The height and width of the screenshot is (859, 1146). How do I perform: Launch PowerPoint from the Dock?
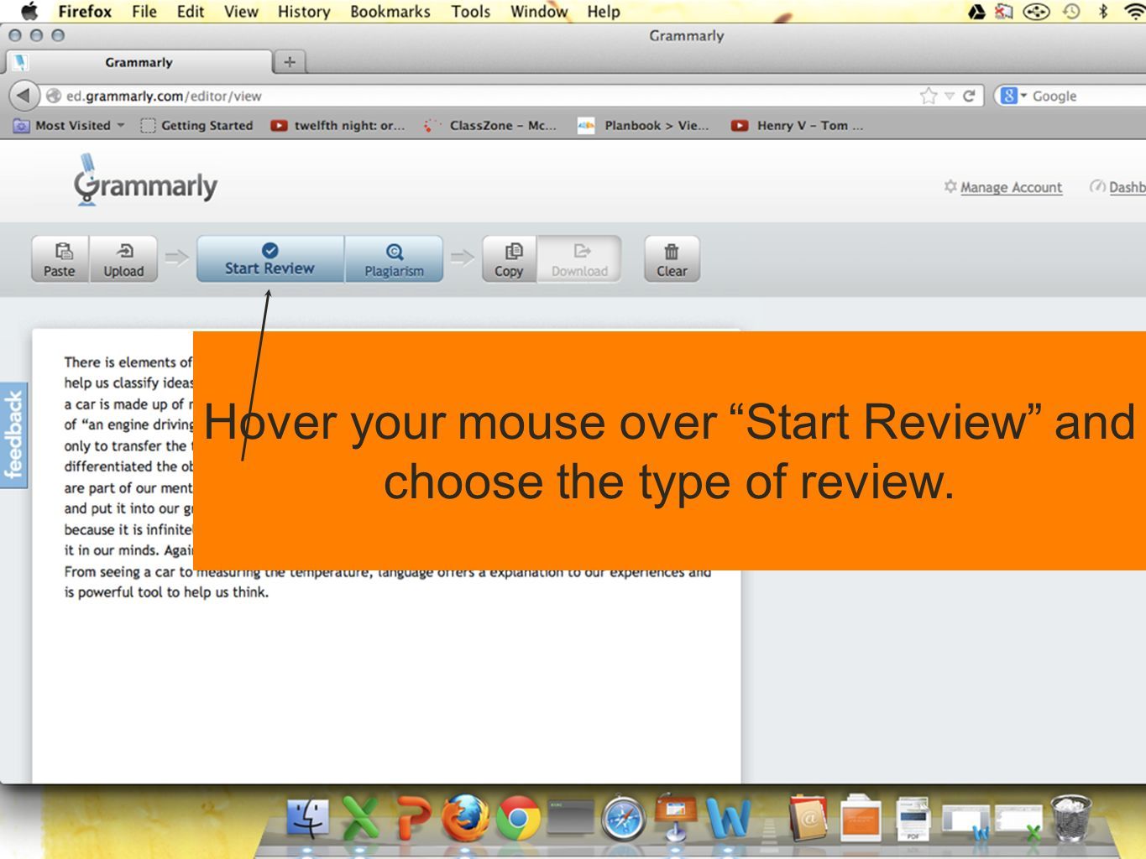coord(413,818)
